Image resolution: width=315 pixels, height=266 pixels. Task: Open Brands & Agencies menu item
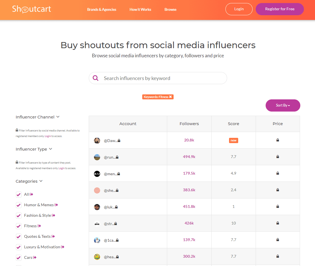(x=102, y=9)
